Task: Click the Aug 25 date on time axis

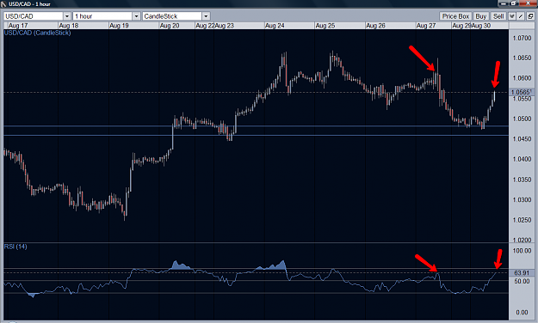Action: [x=325, y=26]
